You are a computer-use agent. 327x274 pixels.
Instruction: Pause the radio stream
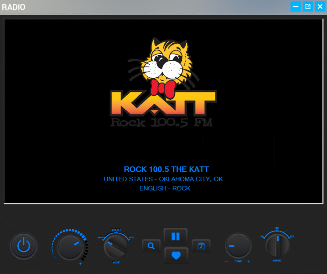point(176,236)
